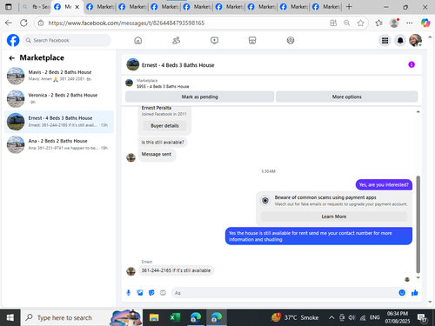Viewport: 435px width, 326px height.
Task: Open the conversation information purple icon
Action: pos(412,64)
